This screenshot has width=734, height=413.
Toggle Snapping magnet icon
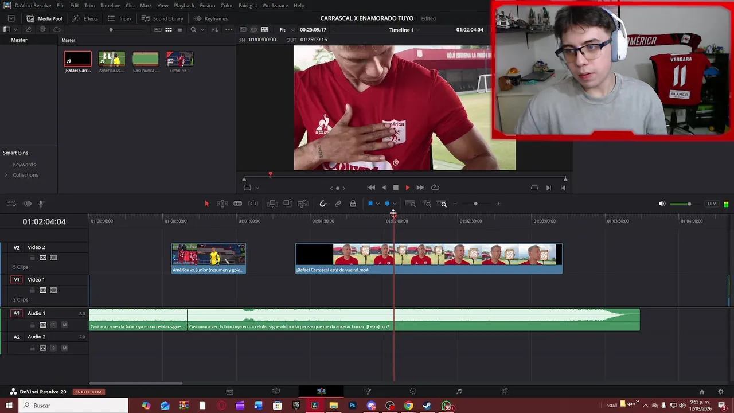(323, 204)
